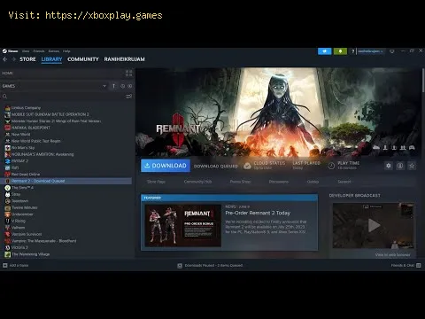Select Vampire Survivors in the list

click(x=27, y=234)
